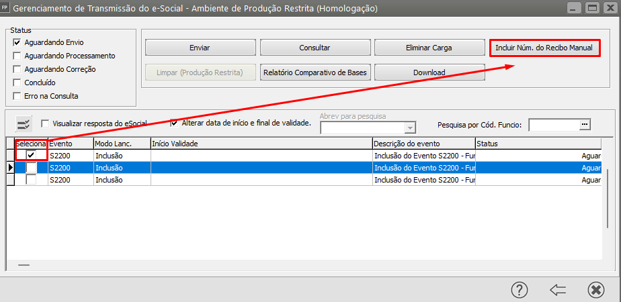
Task: Open the Cód. Funcio lookup ellipsis button
Action: [585, 124]
